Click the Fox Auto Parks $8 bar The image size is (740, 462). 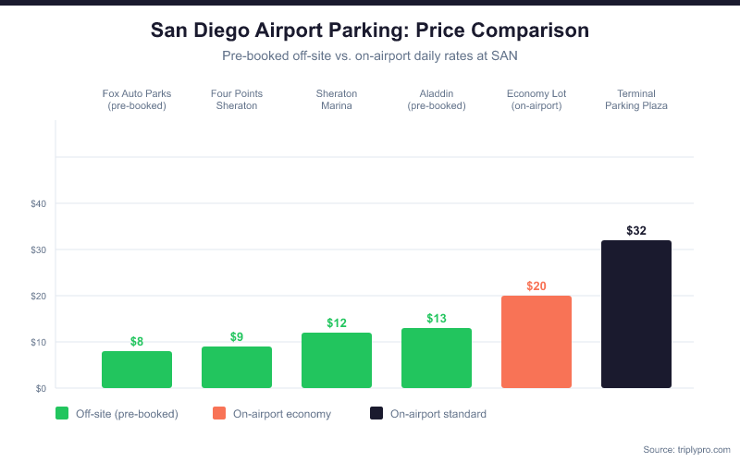137,370
